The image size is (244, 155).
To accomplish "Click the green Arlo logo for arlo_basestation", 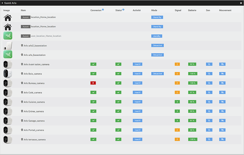I will click(8, 54).
